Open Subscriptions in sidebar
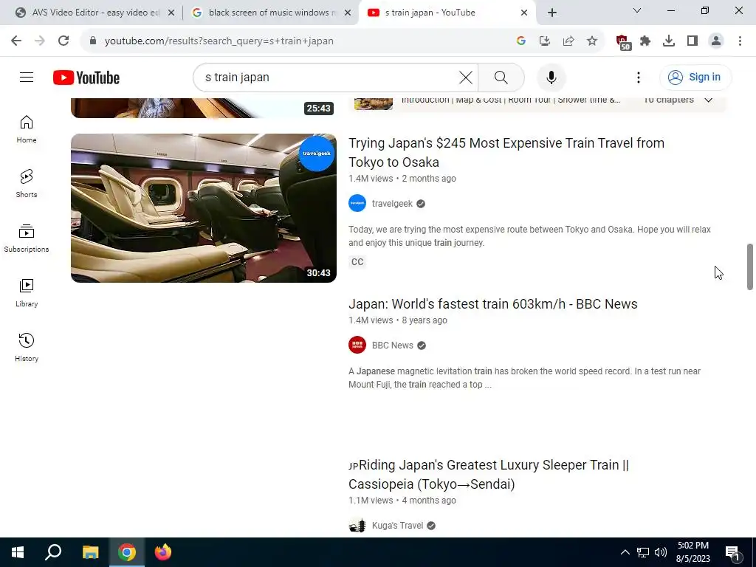This screenshot has height=567, width=756. coord(27,238)
